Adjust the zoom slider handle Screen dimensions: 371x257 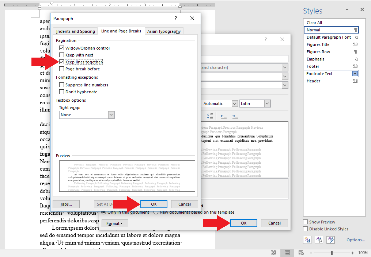click(332, 253)
